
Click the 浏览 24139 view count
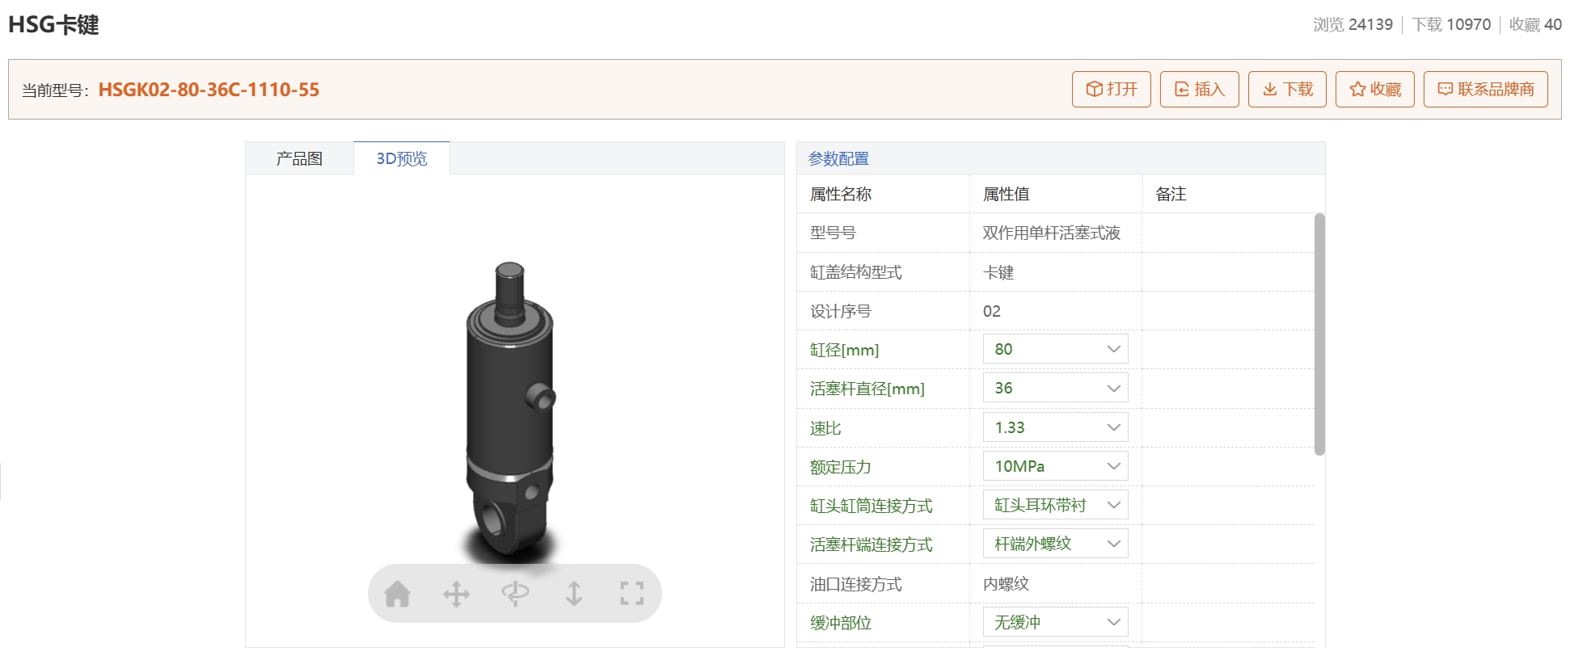tap(1353, 24)
